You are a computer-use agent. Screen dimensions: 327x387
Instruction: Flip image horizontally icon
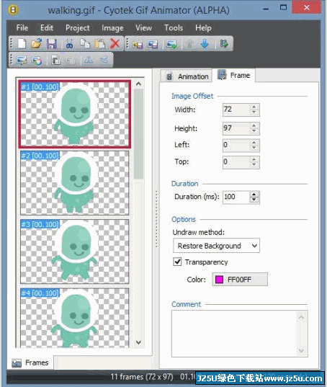coord(89,60)
